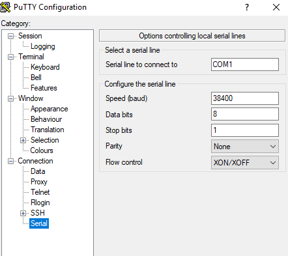This screenshot has width=288, height=256.
Task: Open the Features category
Action: [x=44, y=88]
